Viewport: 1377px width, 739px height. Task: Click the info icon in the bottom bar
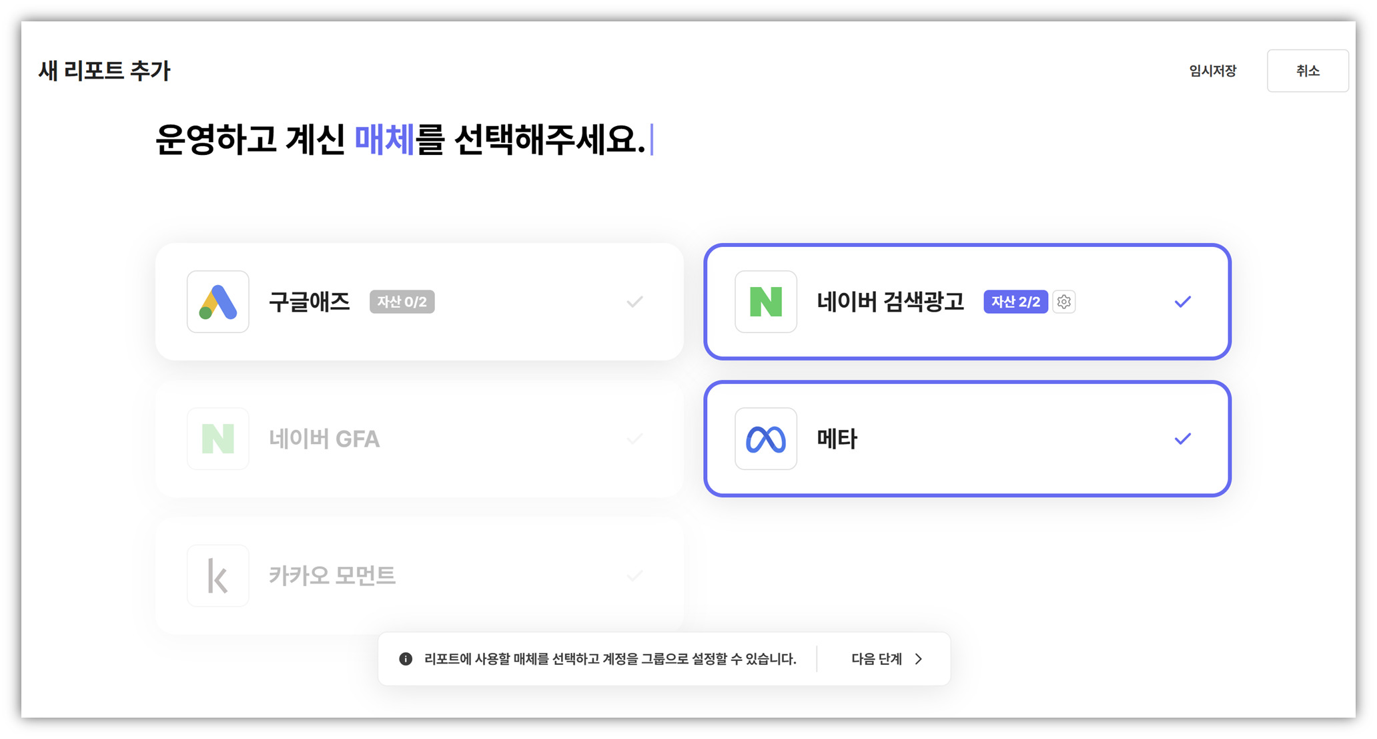[x=406, y=659]
